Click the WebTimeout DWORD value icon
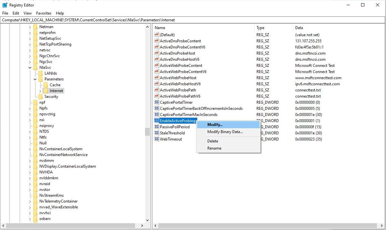This screenshot has height=230, width=386. [157, 139]
